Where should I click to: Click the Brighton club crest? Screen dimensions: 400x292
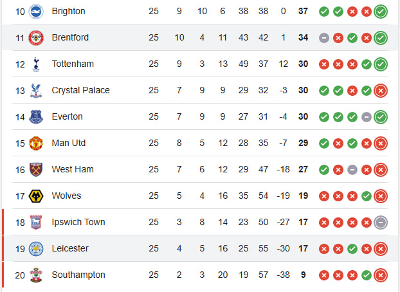pyautogui.click(x=36, y=12)
